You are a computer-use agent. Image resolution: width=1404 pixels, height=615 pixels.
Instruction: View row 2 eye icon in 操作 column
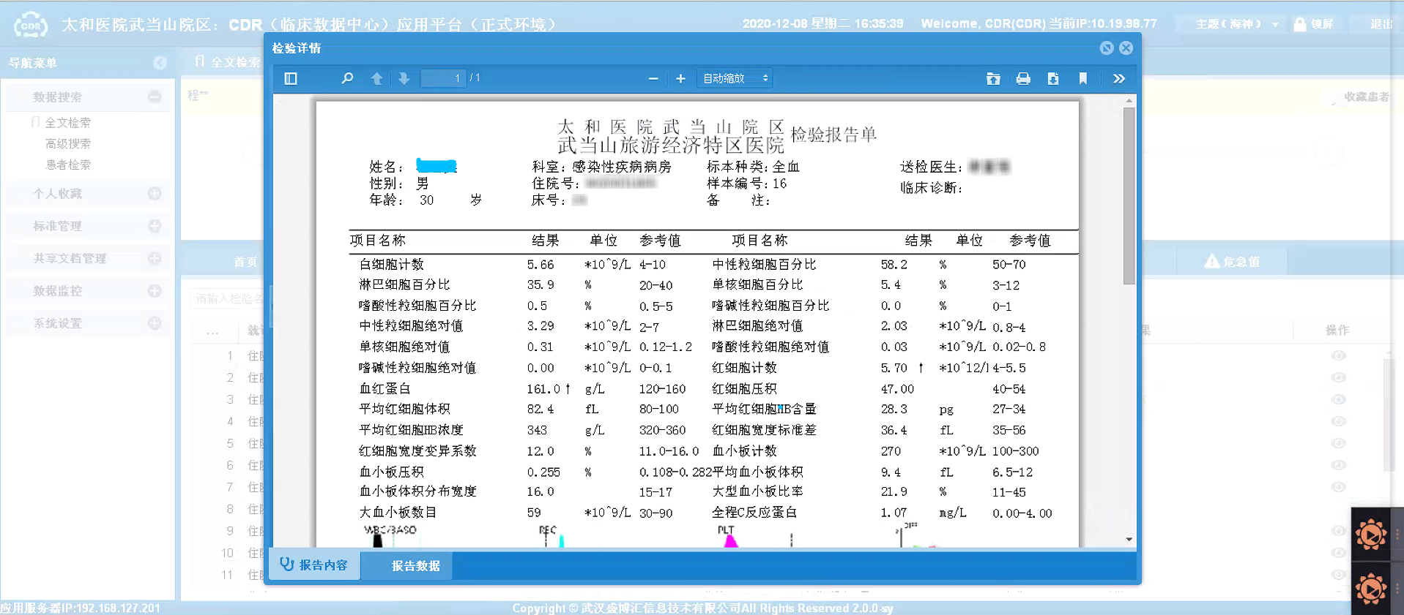(x=1338, y=377)
